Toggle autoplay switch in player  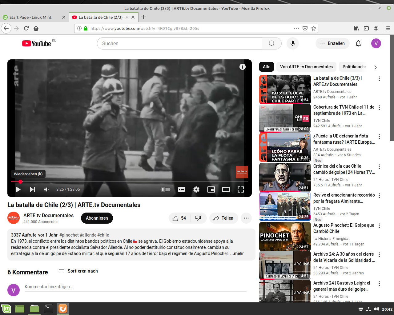(x=166, y=189)
